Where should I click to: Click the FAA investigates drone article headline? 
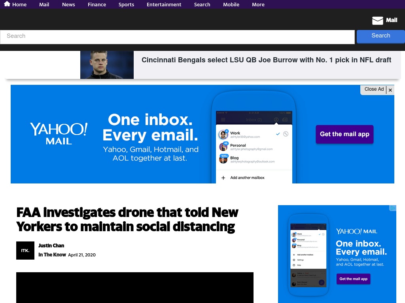point(127,219)
